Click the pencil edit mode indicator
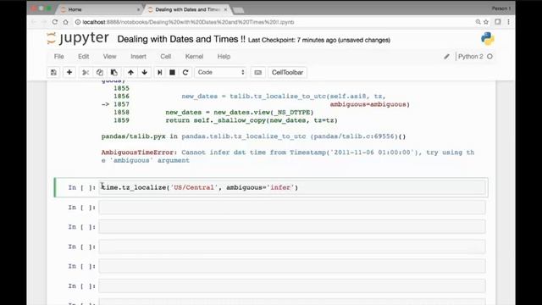542x305 pixels. tap(446, 57)
